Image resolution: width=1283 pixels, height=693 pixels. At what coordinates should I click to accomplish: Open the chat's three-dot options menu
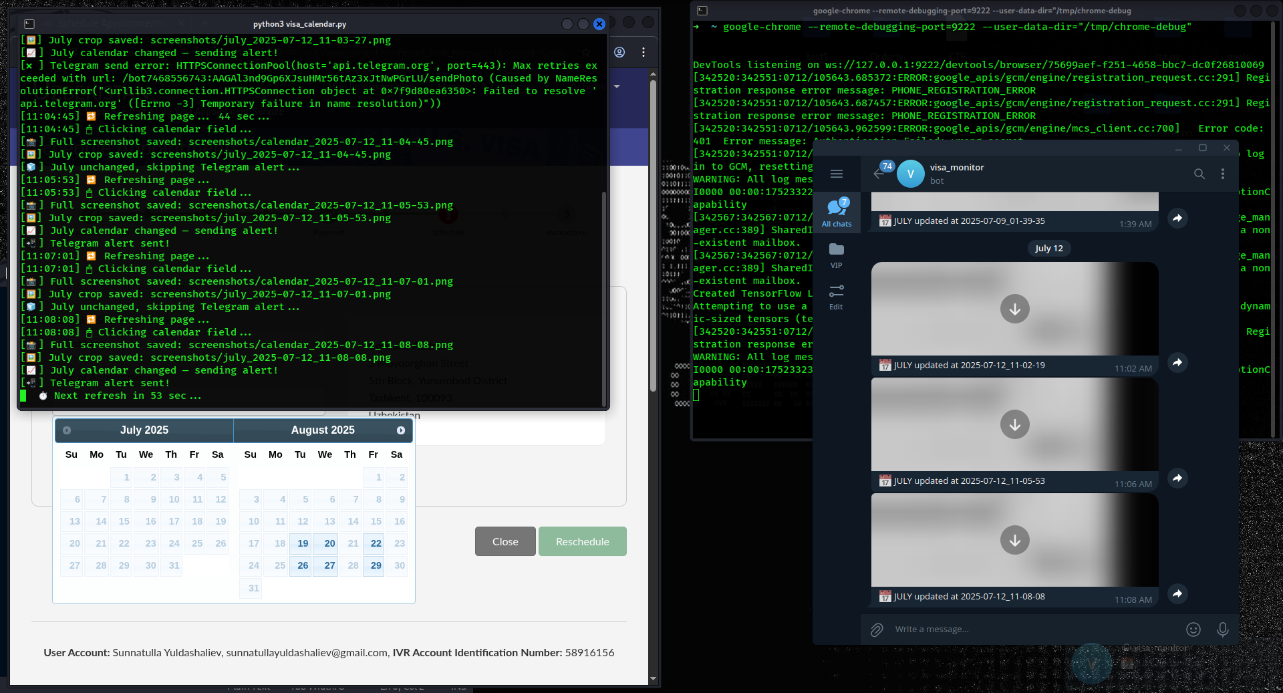(1222, 174)
